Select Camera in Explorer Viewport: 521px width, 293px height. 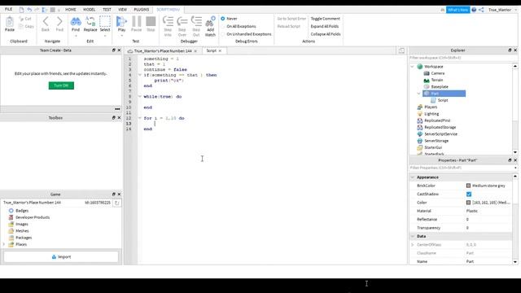438,73
